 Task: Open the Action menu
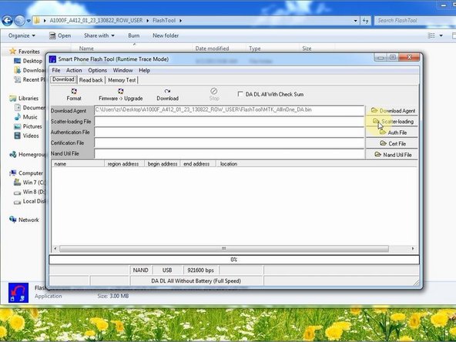(74, 70)
